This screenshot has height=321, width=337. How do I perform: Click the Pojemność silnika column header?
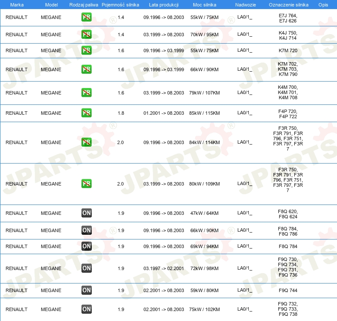(x=121, y=4)
